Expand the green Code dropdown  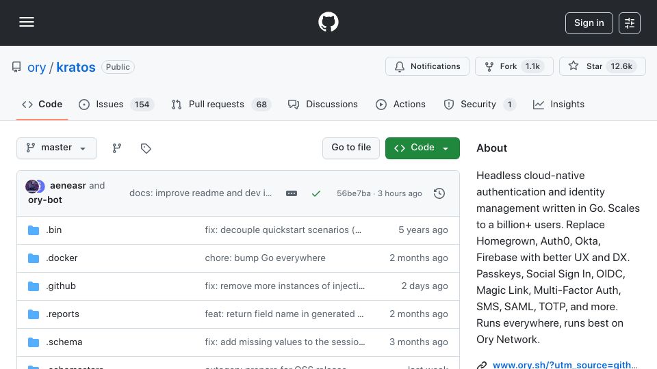(x=422, y=148)
